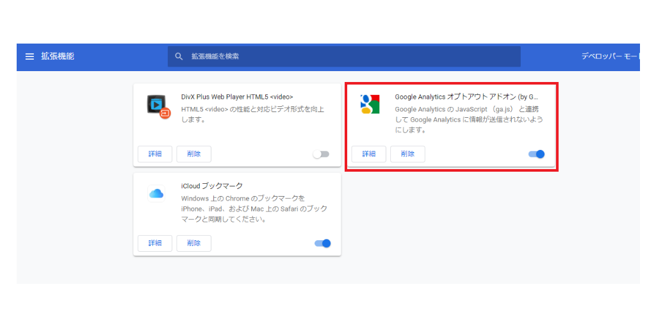The width and height of the screenshot is (656, 328).
Task: Click the 拡張機能 page title
Action: [x=57, y=56]
